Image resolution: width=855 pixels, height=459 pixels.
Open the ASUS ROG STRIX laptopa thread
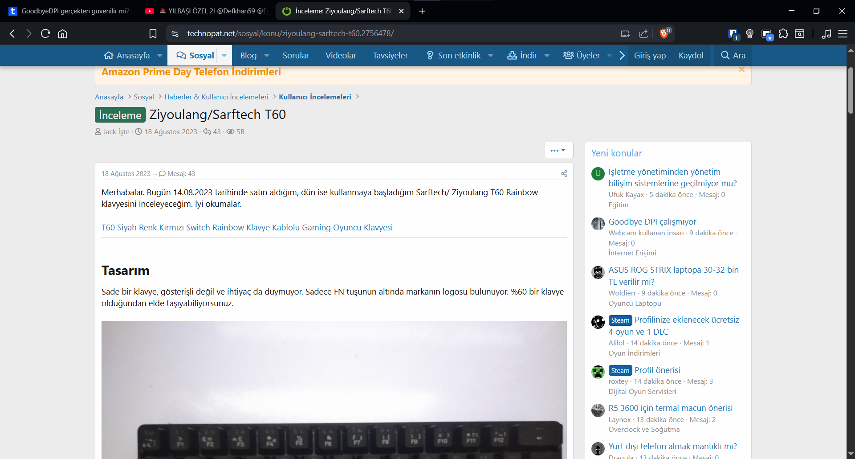[674, 276]
